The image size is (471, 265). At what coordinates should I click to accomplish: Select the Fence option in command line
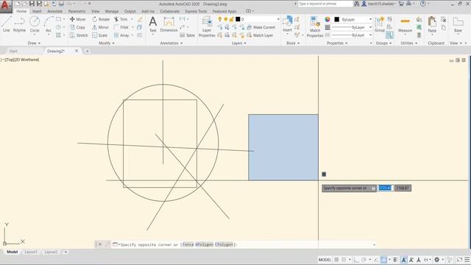[x=188, y=244]
